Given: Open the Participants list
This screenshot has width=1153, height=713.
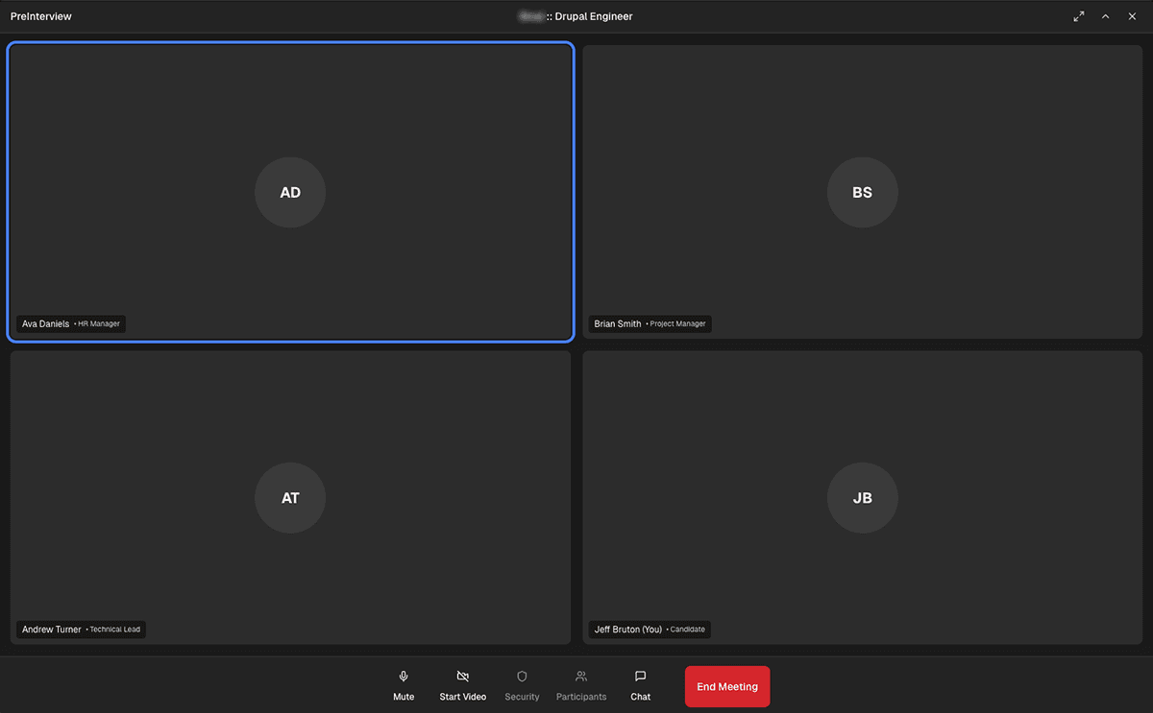Looking at the screenshot, I should click(x=581, y=685).
